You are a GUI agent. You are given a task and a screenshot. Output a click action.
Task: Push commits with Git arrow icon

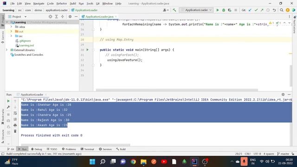(262, 10)
